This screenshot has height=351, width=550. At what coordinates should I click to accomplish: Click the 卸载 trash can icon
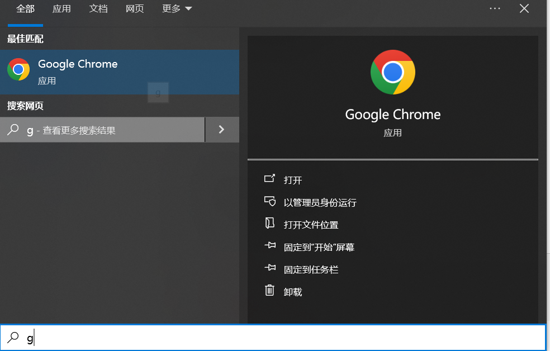point(268,291)
